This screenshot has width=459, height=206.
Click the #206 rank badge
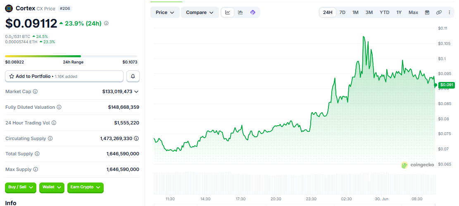(65, 9)
